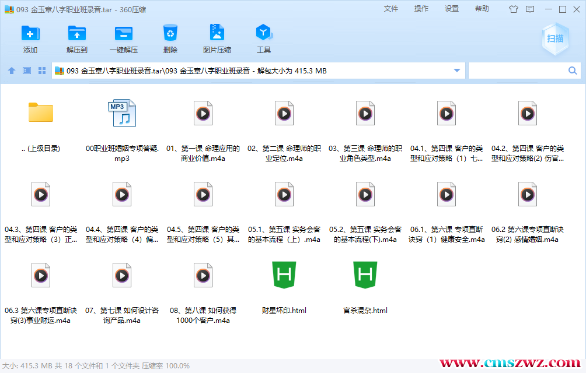This screenshot has height=373, width=586.
Task: Open the 文件 (File) menu
Action: [391, 9]
